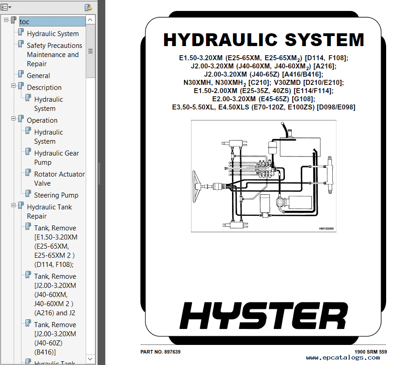
Task: Click the HYDRAULIC SYSTEM page title
Action: [263, 40]
